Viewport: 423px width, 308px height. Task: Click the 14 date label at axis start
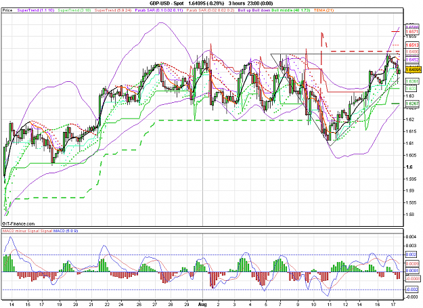pos(12,304)
